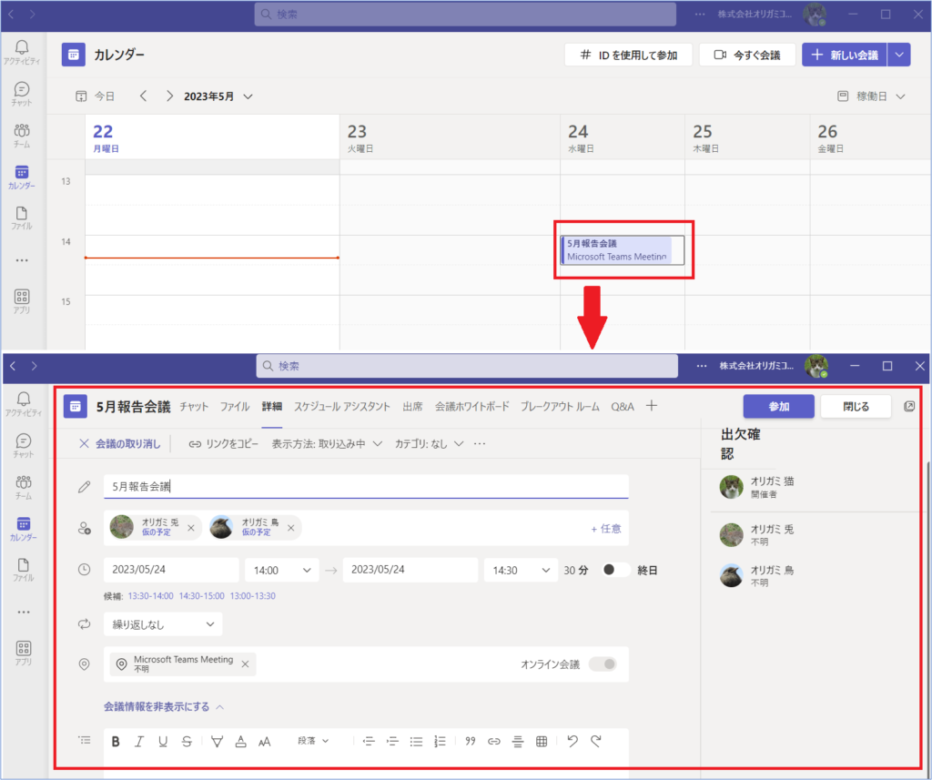Click the plus icon to add a tab
Screen dimensions: 932x780
click(x=652, y=406)
